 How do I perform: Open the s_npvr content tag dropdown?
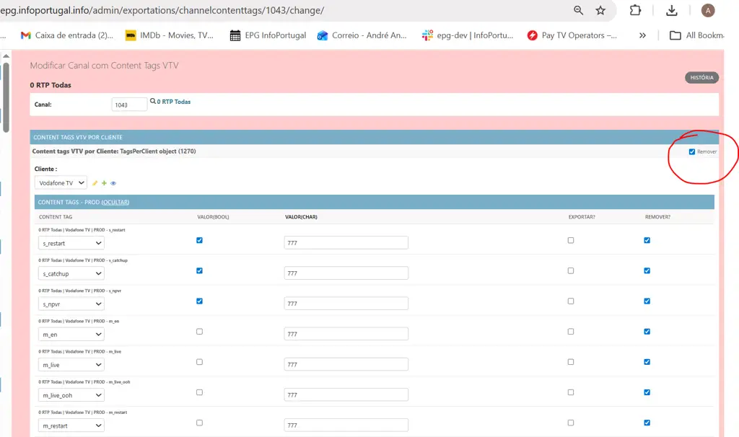71,304
